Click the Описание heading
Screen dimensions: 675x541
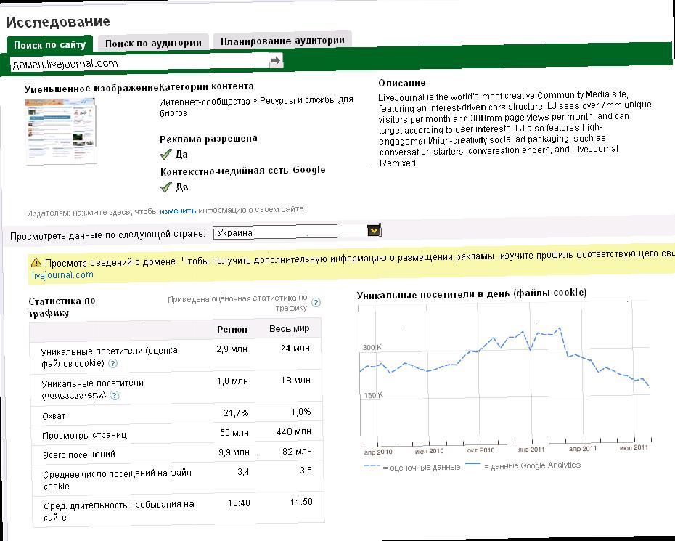[x=402, y=83]
